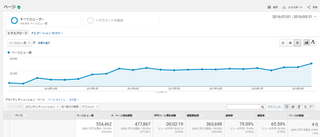320x137 pixels.
Task: Expand the その他 dimension dropdown
Action: 74,100
